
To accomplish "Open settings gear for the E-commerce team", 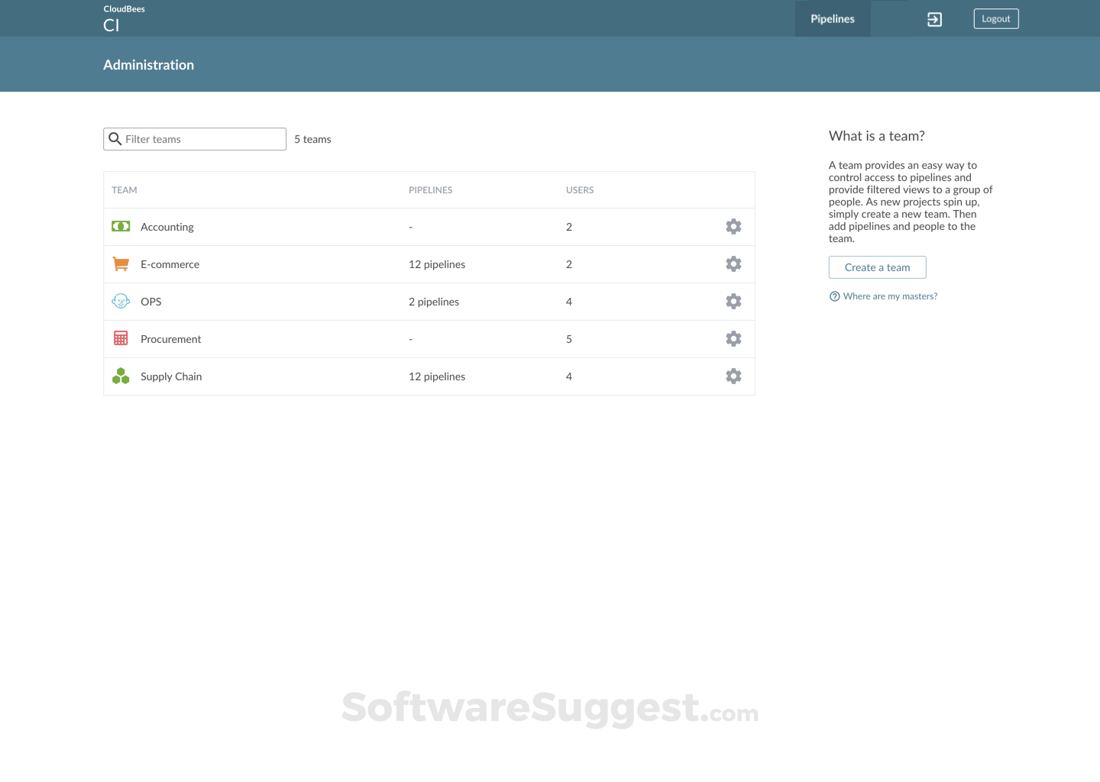I will point(733,263).
